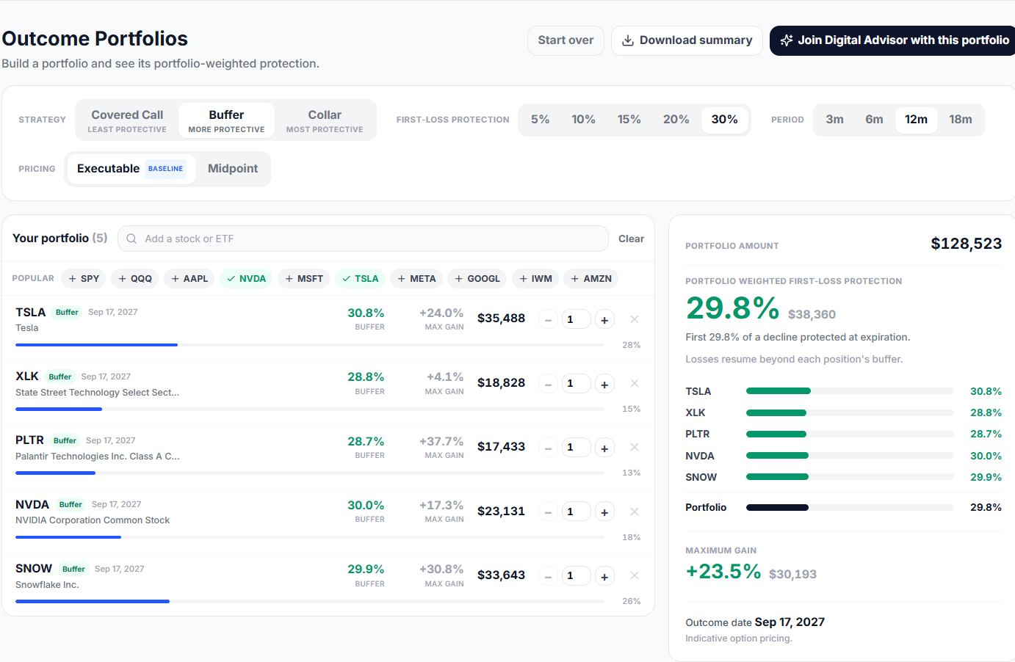Add META from popular chips
Image resolution: width=1015 pixels, height=662 pixels.
pyautogui.click(x=416, y=279)
